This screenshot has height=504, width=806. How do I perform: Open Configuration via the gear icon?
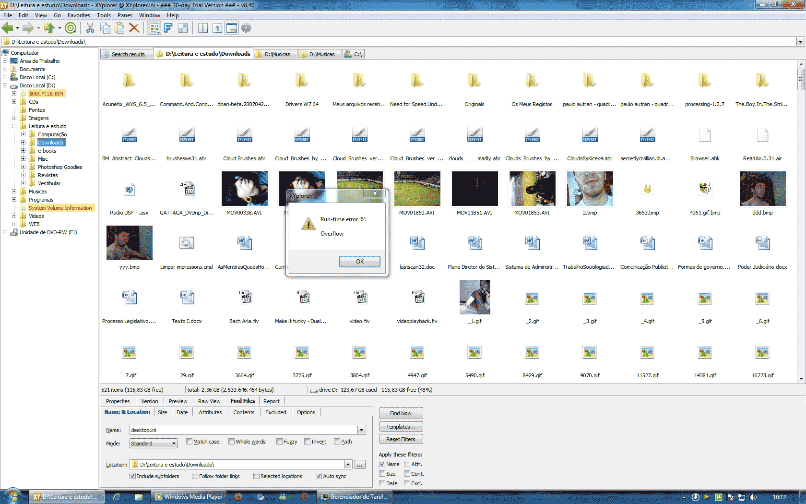(x=246, y=28)
